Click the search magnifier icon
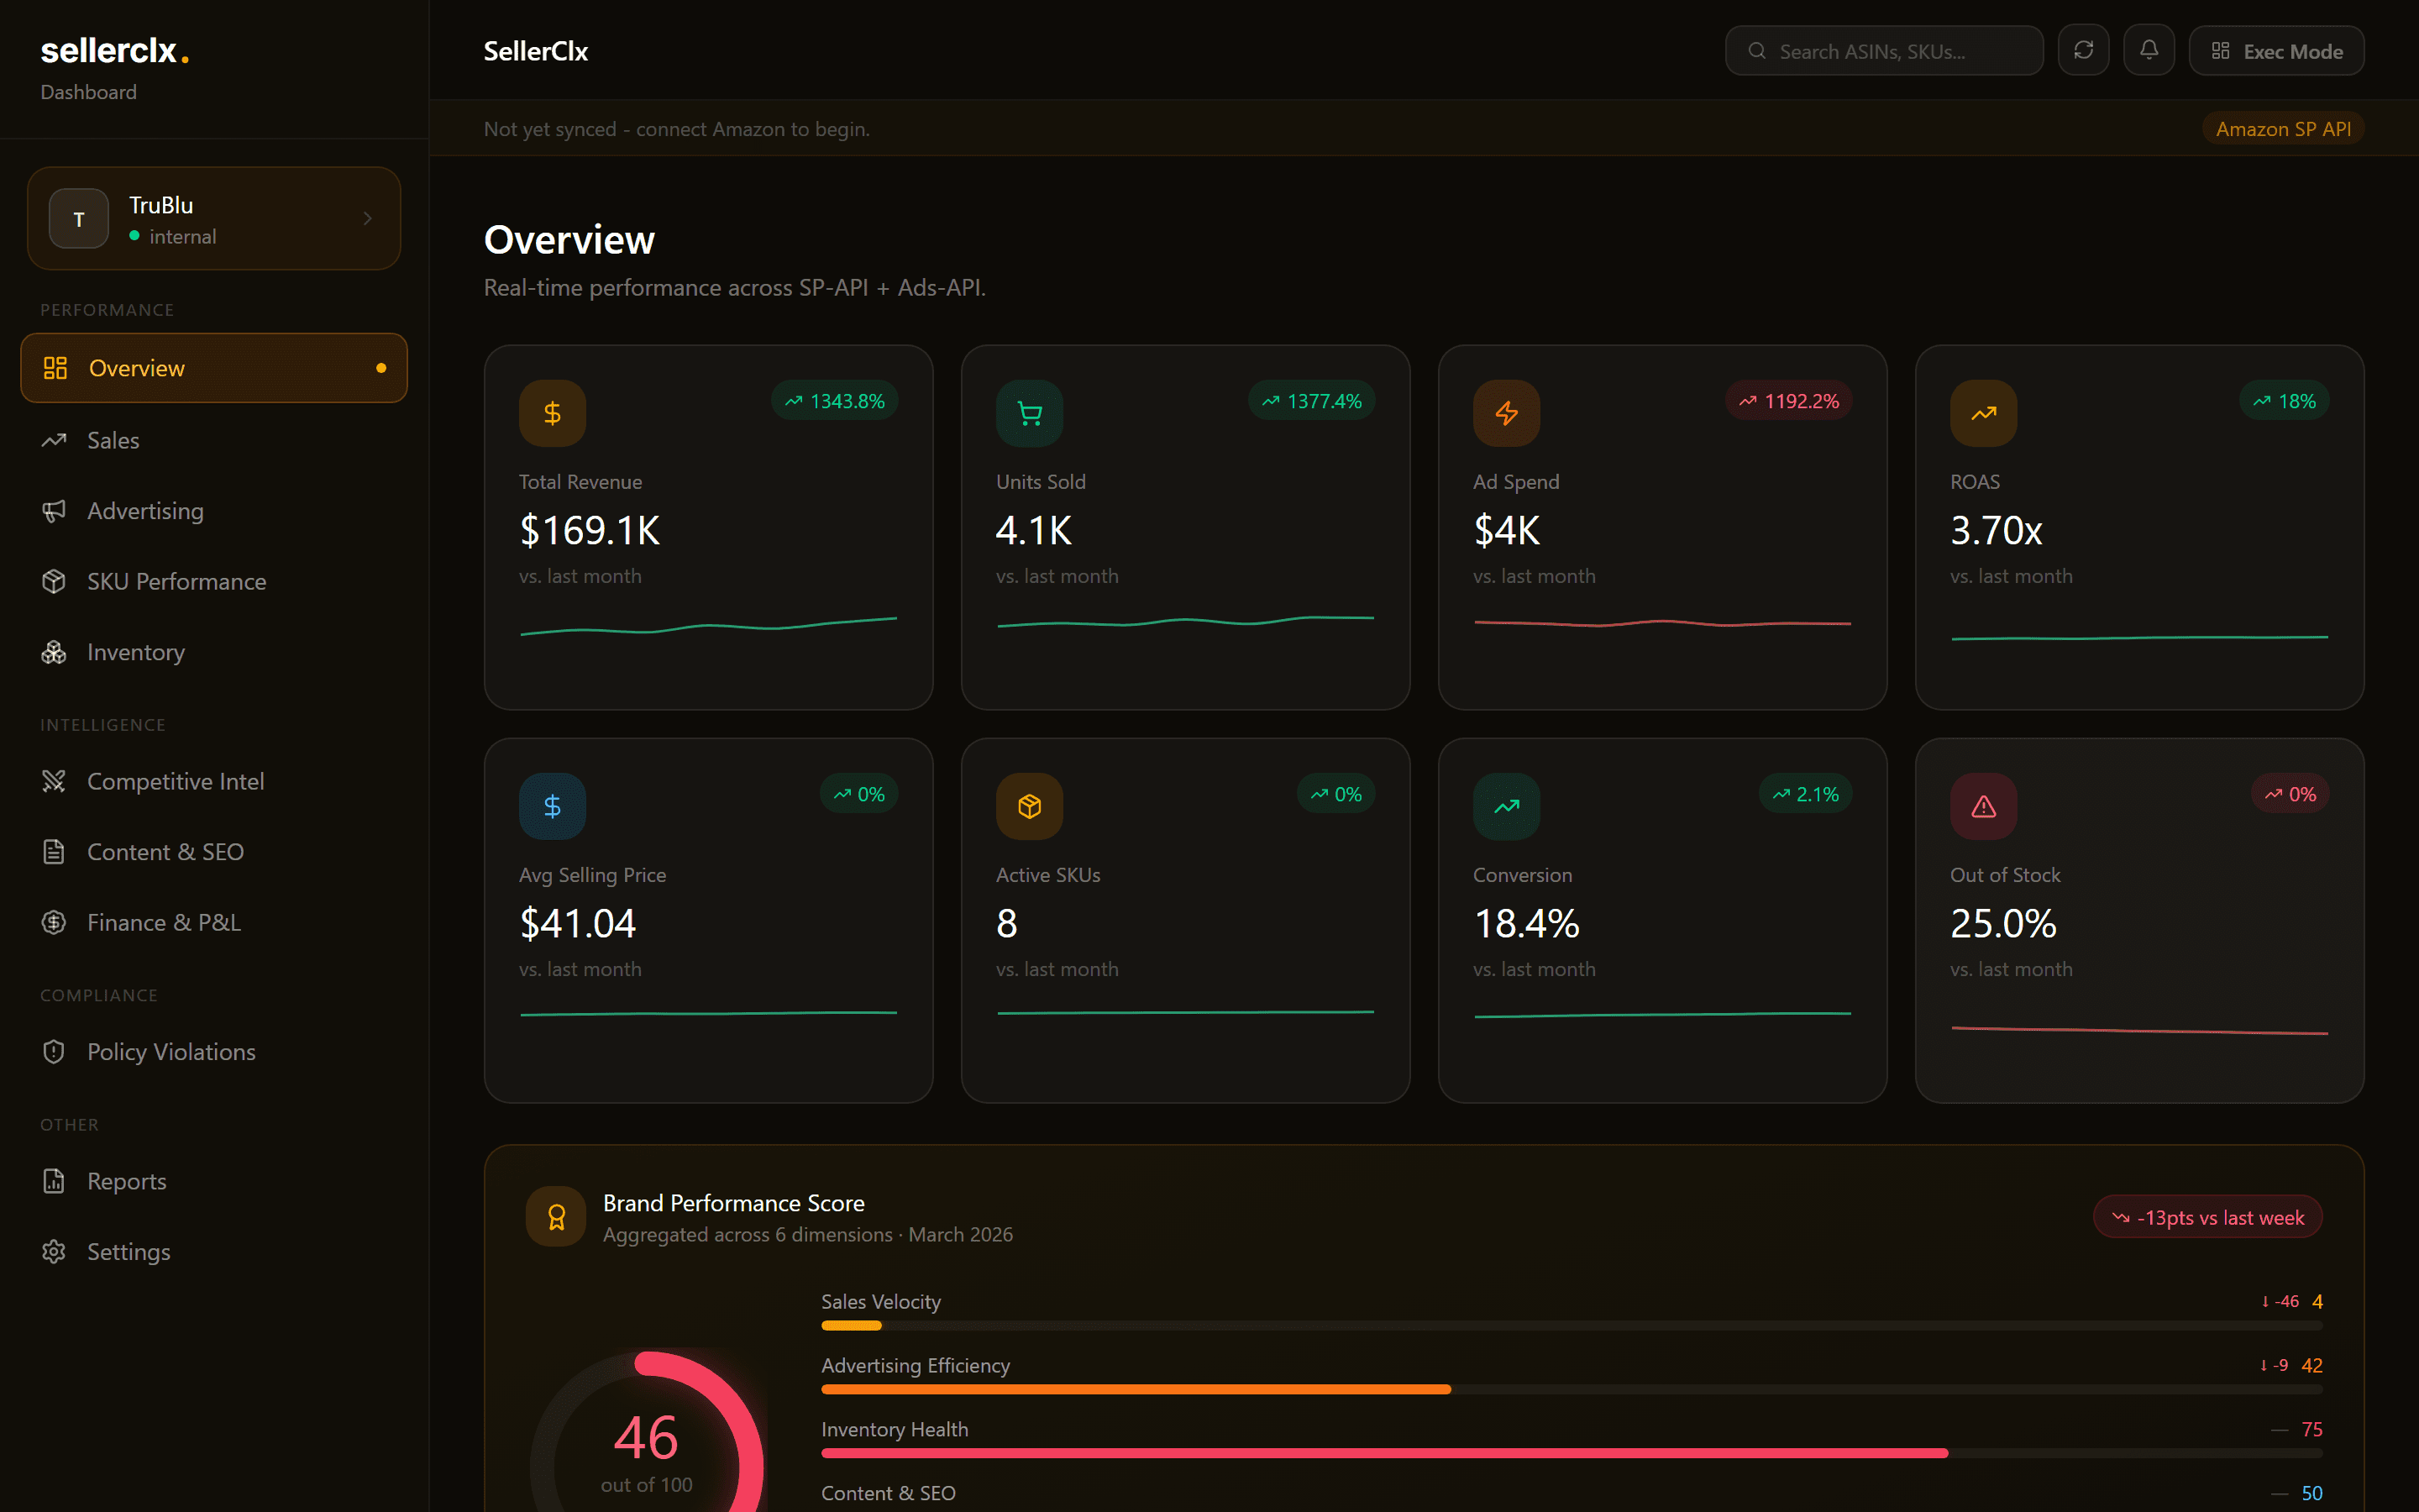 [1756, 51]
